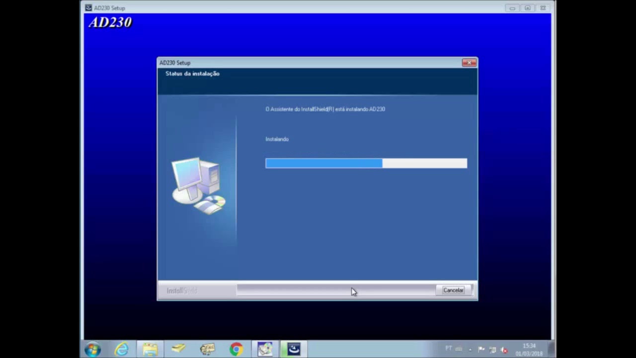The width and height of the screenshot is (636, 358).
Task: Open the Windows Start menu
Action: (92, 349)
